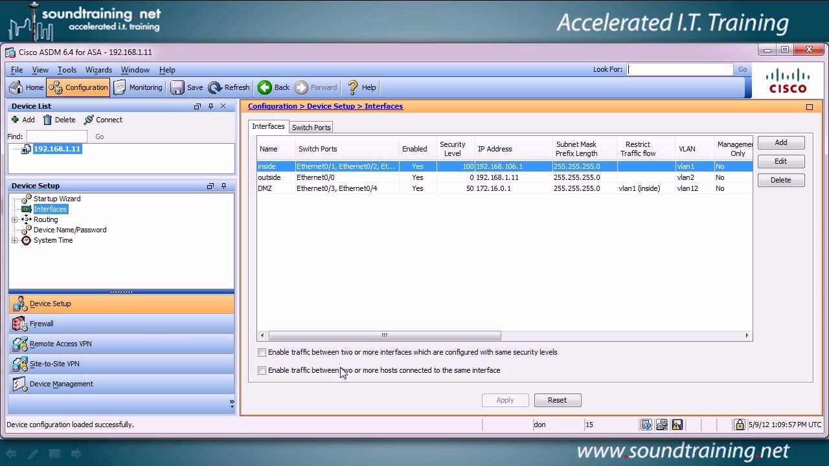Open the Firewall section in sidebar
This screenshot has width=829, height=466.
point(41,324)
